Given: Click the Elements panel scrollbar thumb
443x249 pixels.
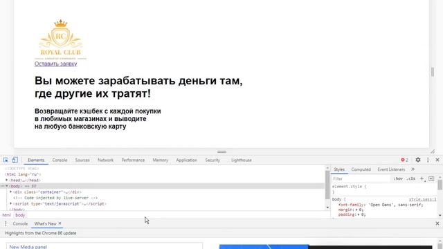Looking at the screenshot, I should (x=327, y=185).
